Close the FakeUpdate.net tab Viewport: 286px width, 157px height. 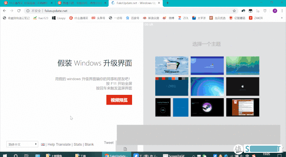click(159, 3)
